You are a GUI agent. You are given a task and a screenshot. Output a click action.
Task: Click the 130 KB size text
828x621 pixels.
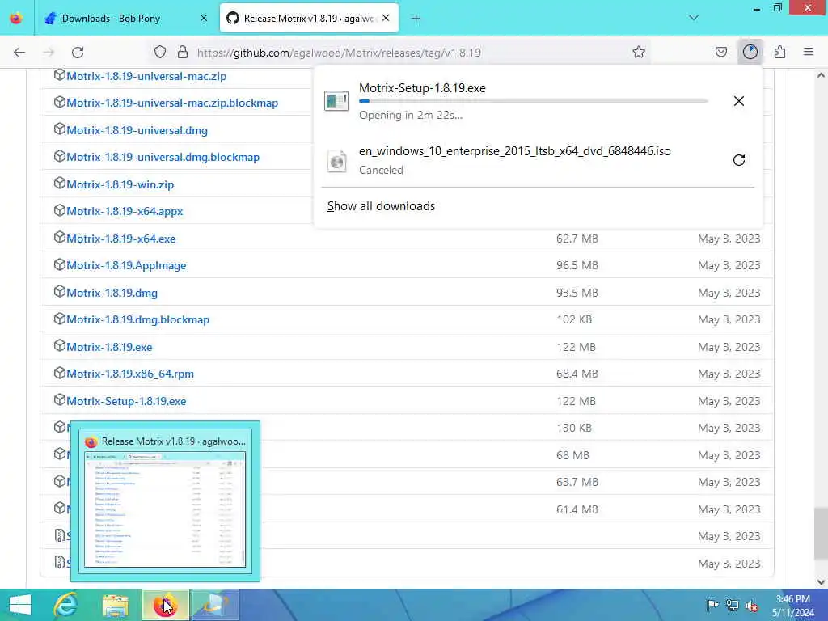click(574, 429)
